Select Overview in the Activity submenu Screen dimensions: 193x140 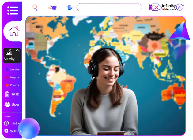click(x=14, y=70)
